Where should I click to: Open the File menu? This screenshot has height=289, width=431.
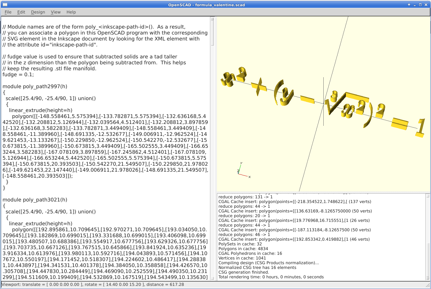(x=8, y=12)
